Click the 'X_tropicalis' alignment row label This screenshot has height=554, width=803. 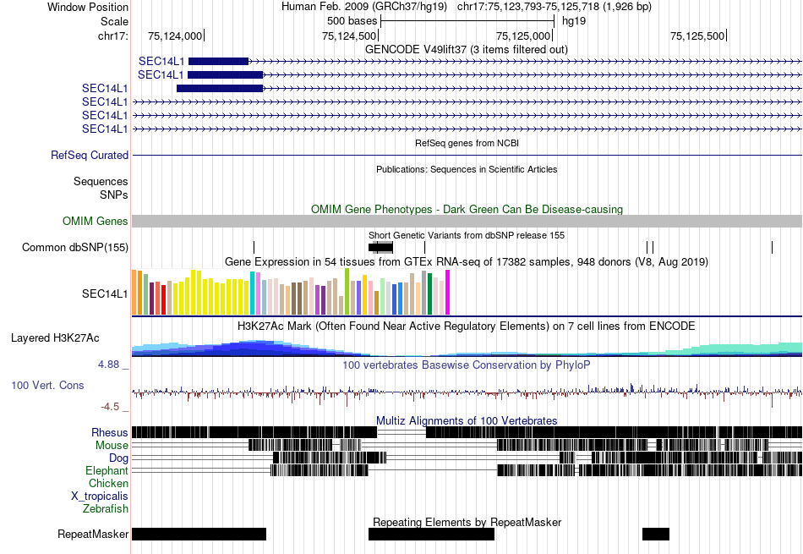[100, 496]
